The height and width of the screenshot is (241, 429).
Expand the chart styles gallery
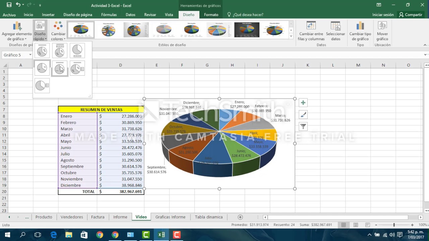pyautogui.click(x=291, y=35)
